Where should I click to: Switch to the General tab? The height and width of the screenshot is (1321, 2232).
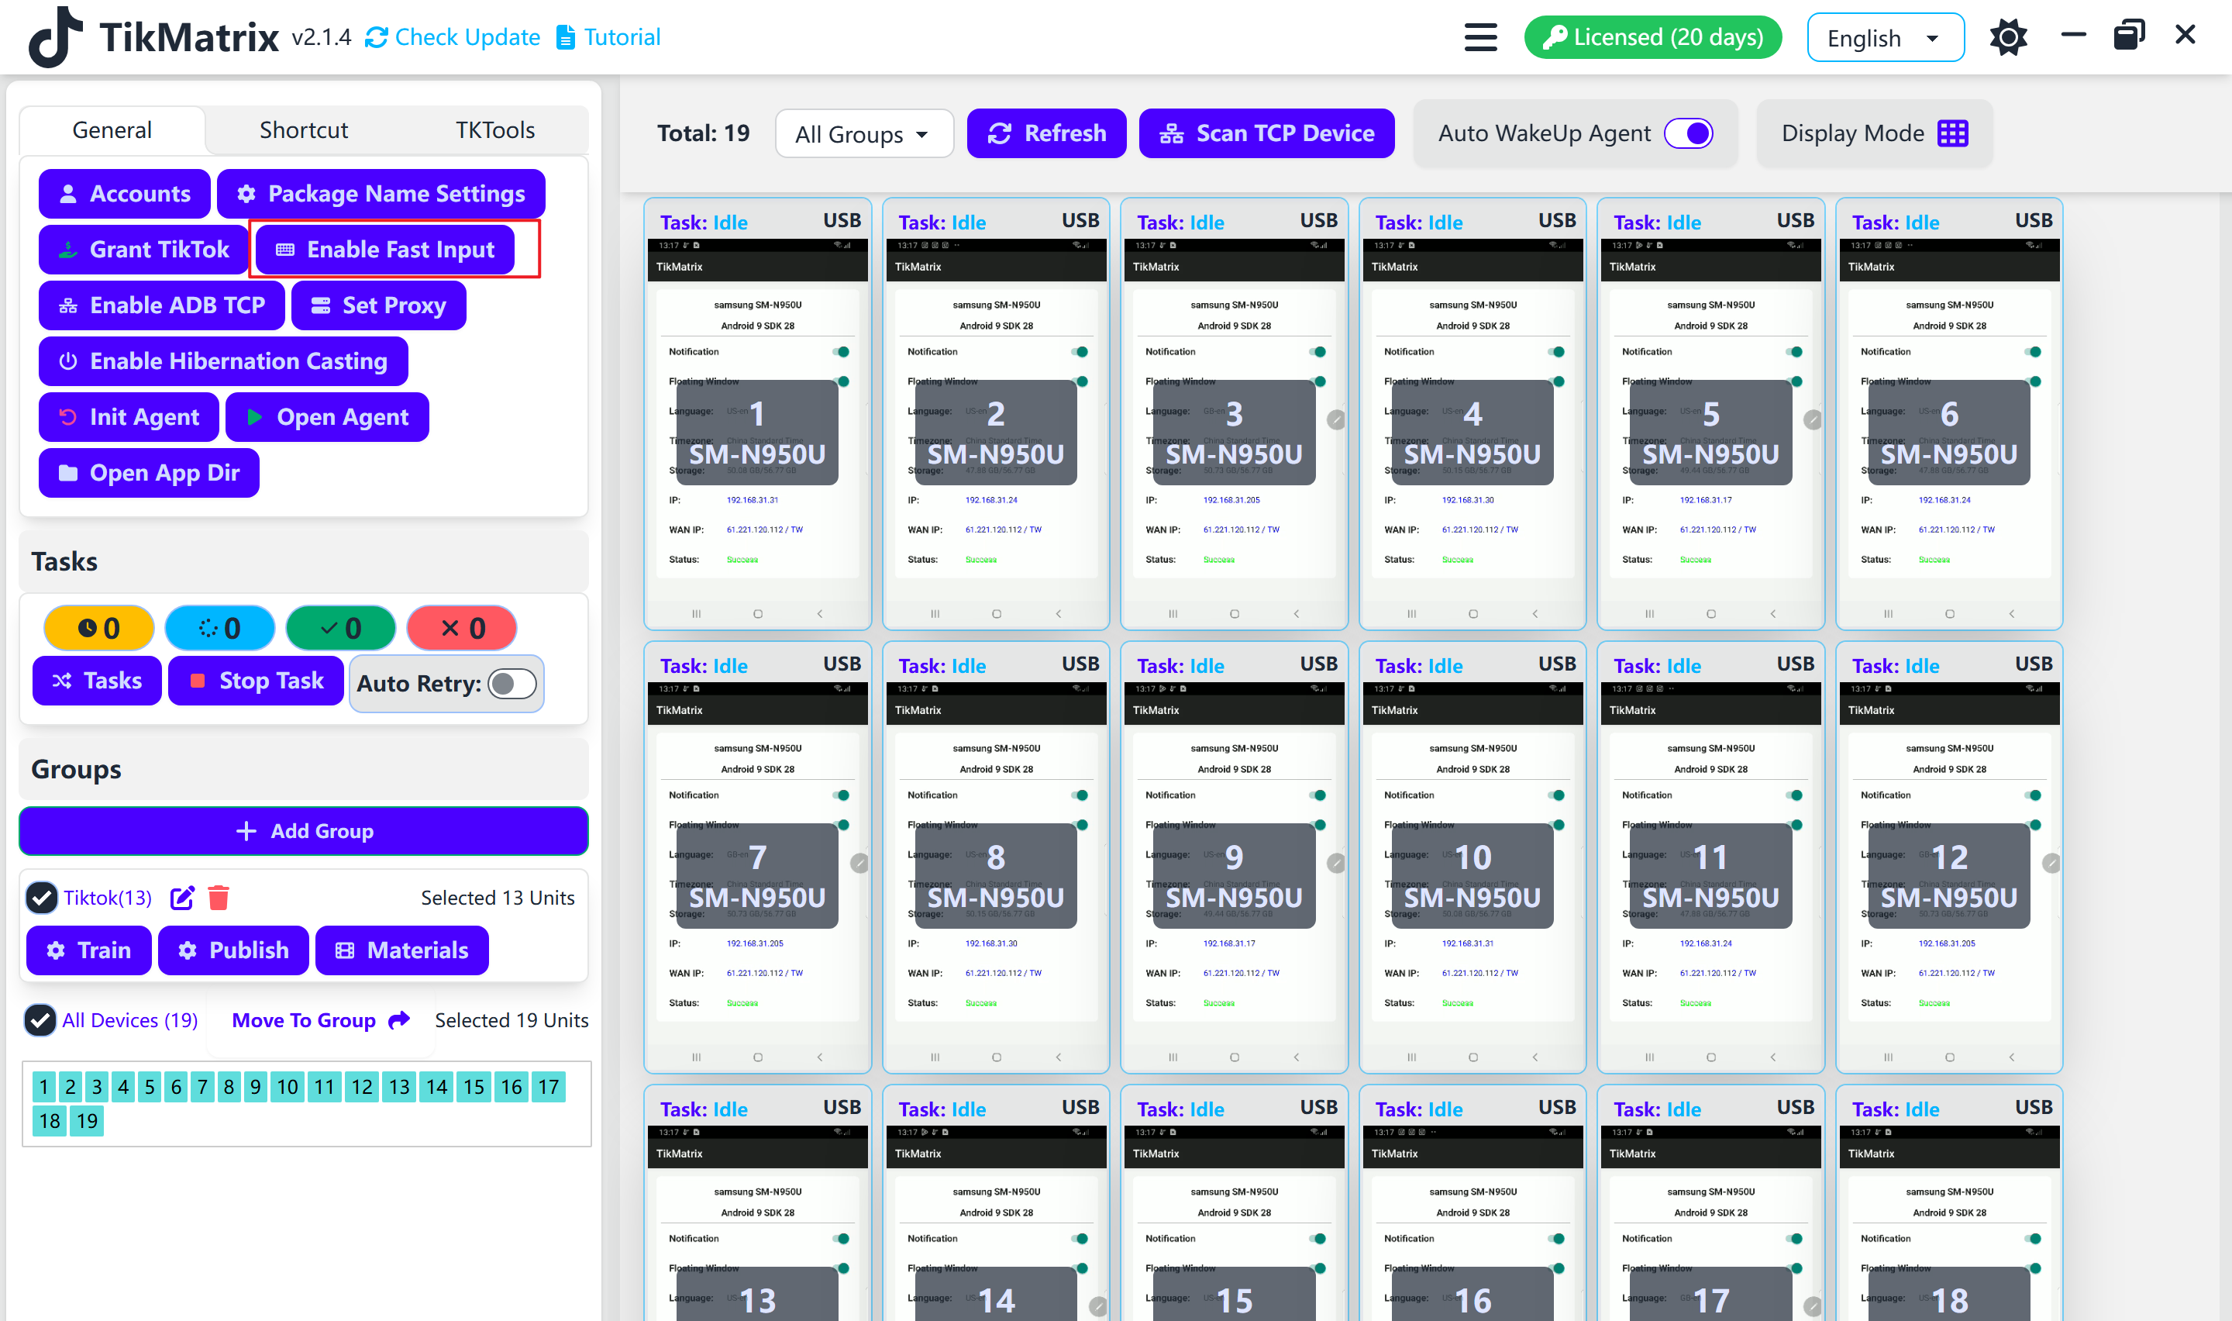(x=112, y=130)
